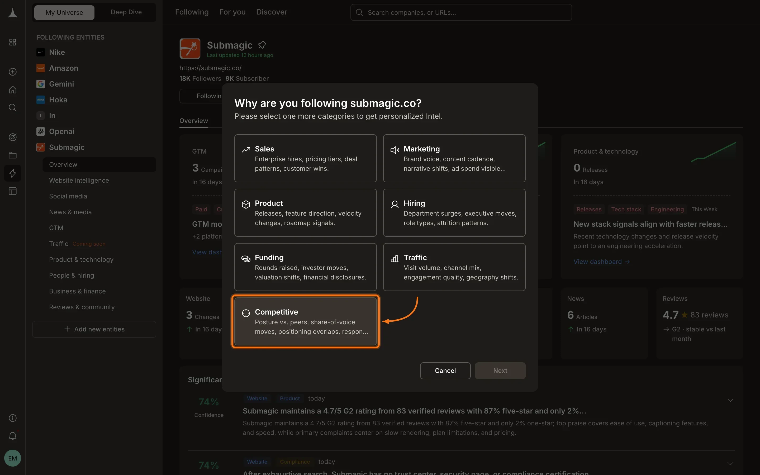This screenshot has height=475, width=760.
Task: Open the folder icon in left rail
Action: 13,155
